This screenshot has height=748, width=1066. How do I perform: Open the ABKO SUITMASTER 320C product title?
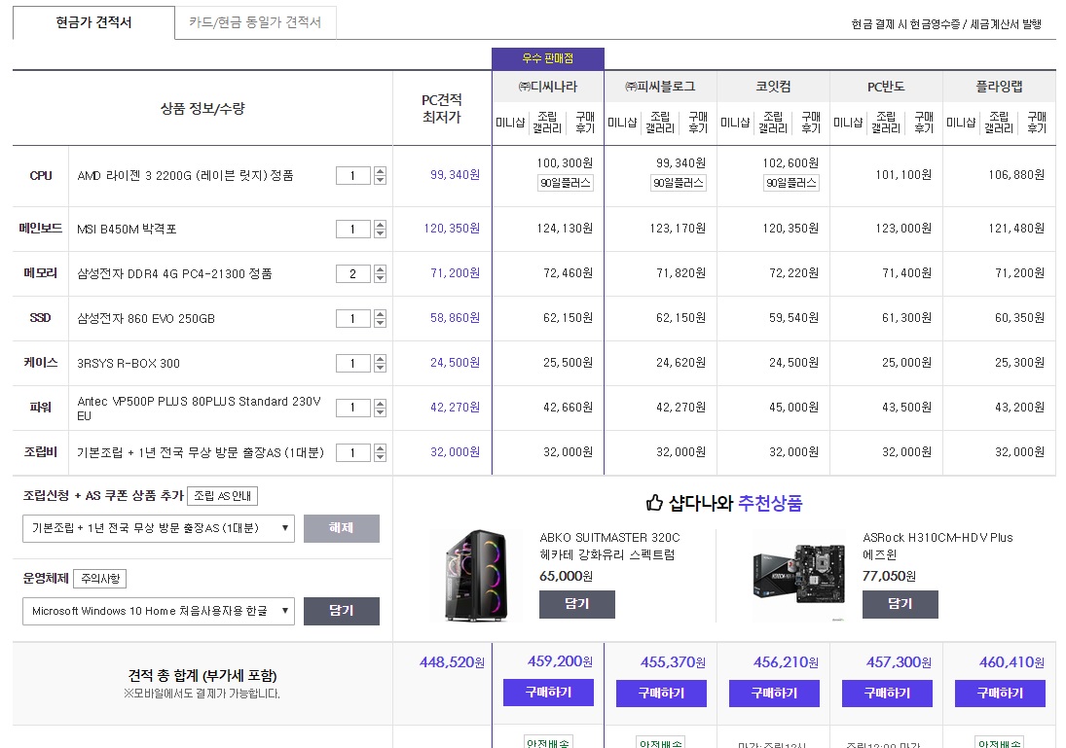pyautogui.click(x=609, y=547)
